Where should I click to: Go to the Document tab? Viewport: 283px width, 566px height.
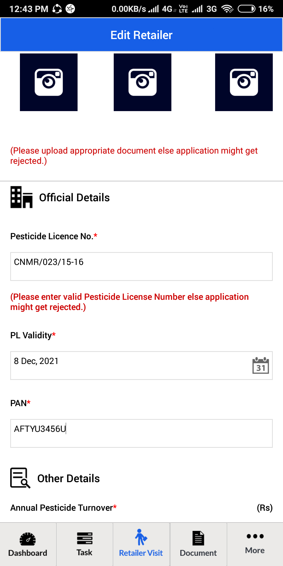(198, 545)
